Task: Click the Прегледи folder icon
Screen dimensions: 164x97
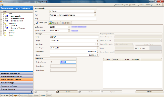Action: pos(5,33)
